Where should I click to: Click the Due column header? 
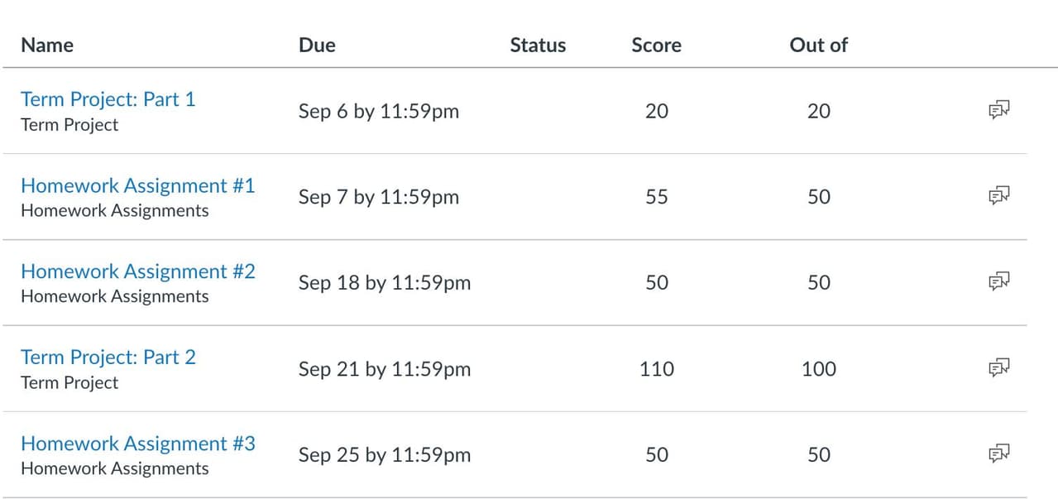[317, 45]
